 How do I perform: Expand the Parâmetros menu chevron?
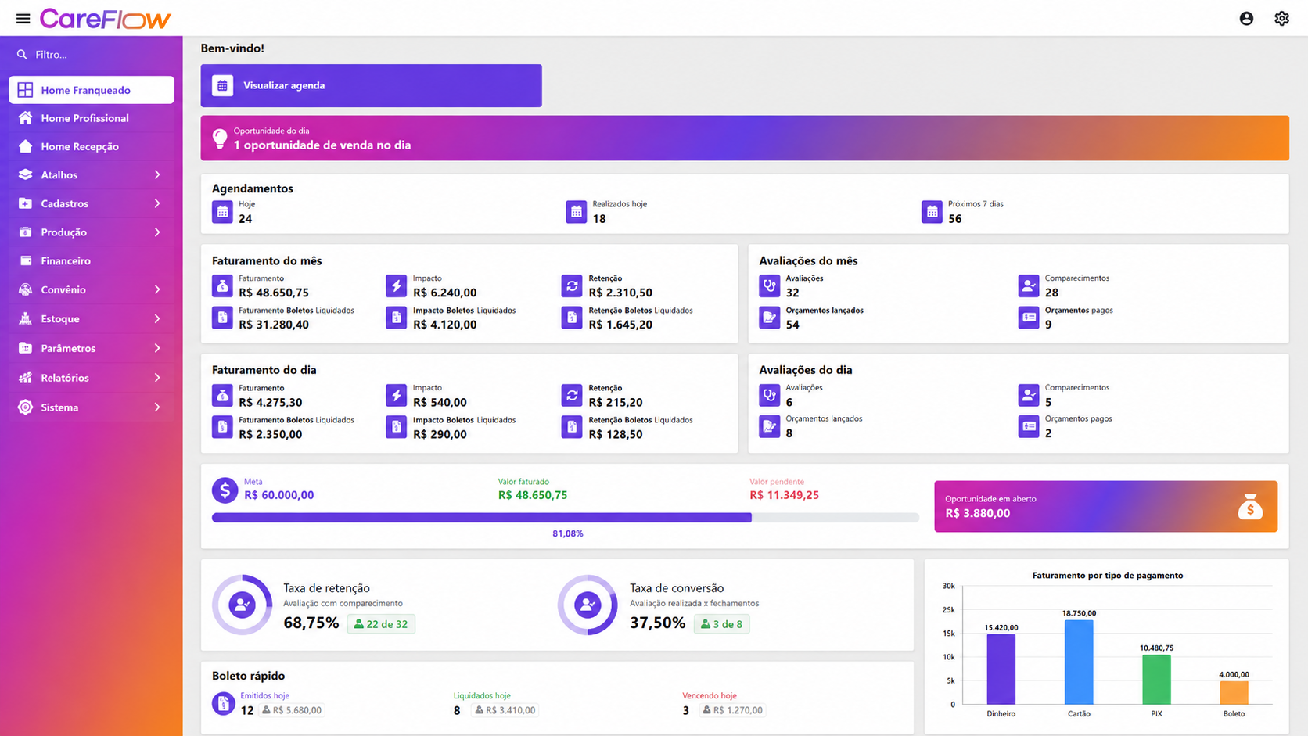[157, 348]
